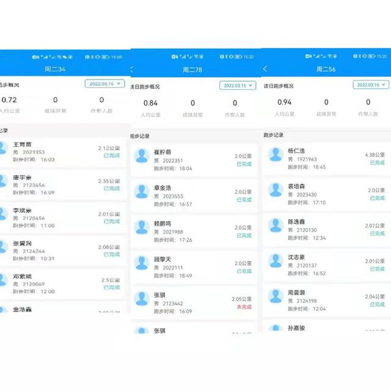Tap the avatar beside 沈志豪

tap(275, 261)
